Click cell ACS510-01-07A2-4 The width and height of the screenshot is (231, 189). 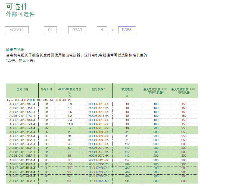[22, 116]
